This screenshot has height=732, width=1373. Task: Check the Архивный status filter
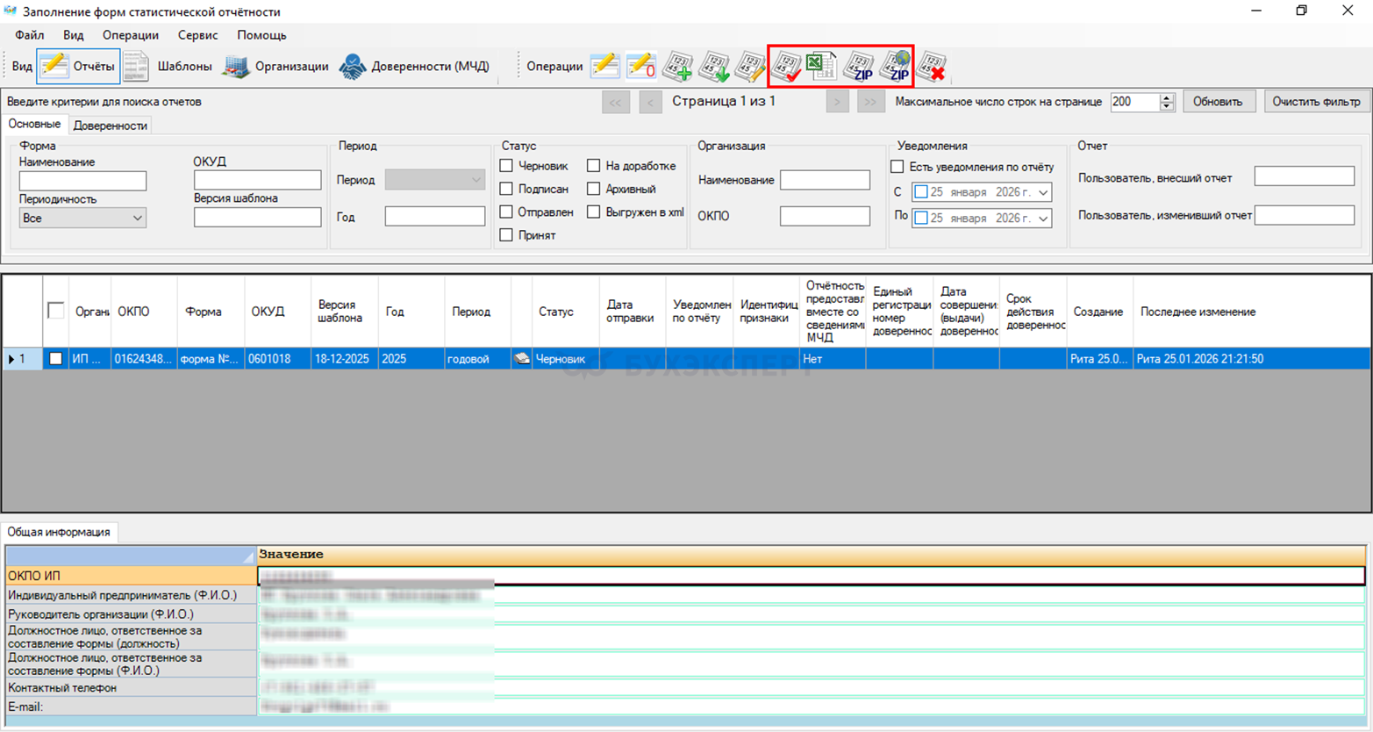tap(594, 189)
